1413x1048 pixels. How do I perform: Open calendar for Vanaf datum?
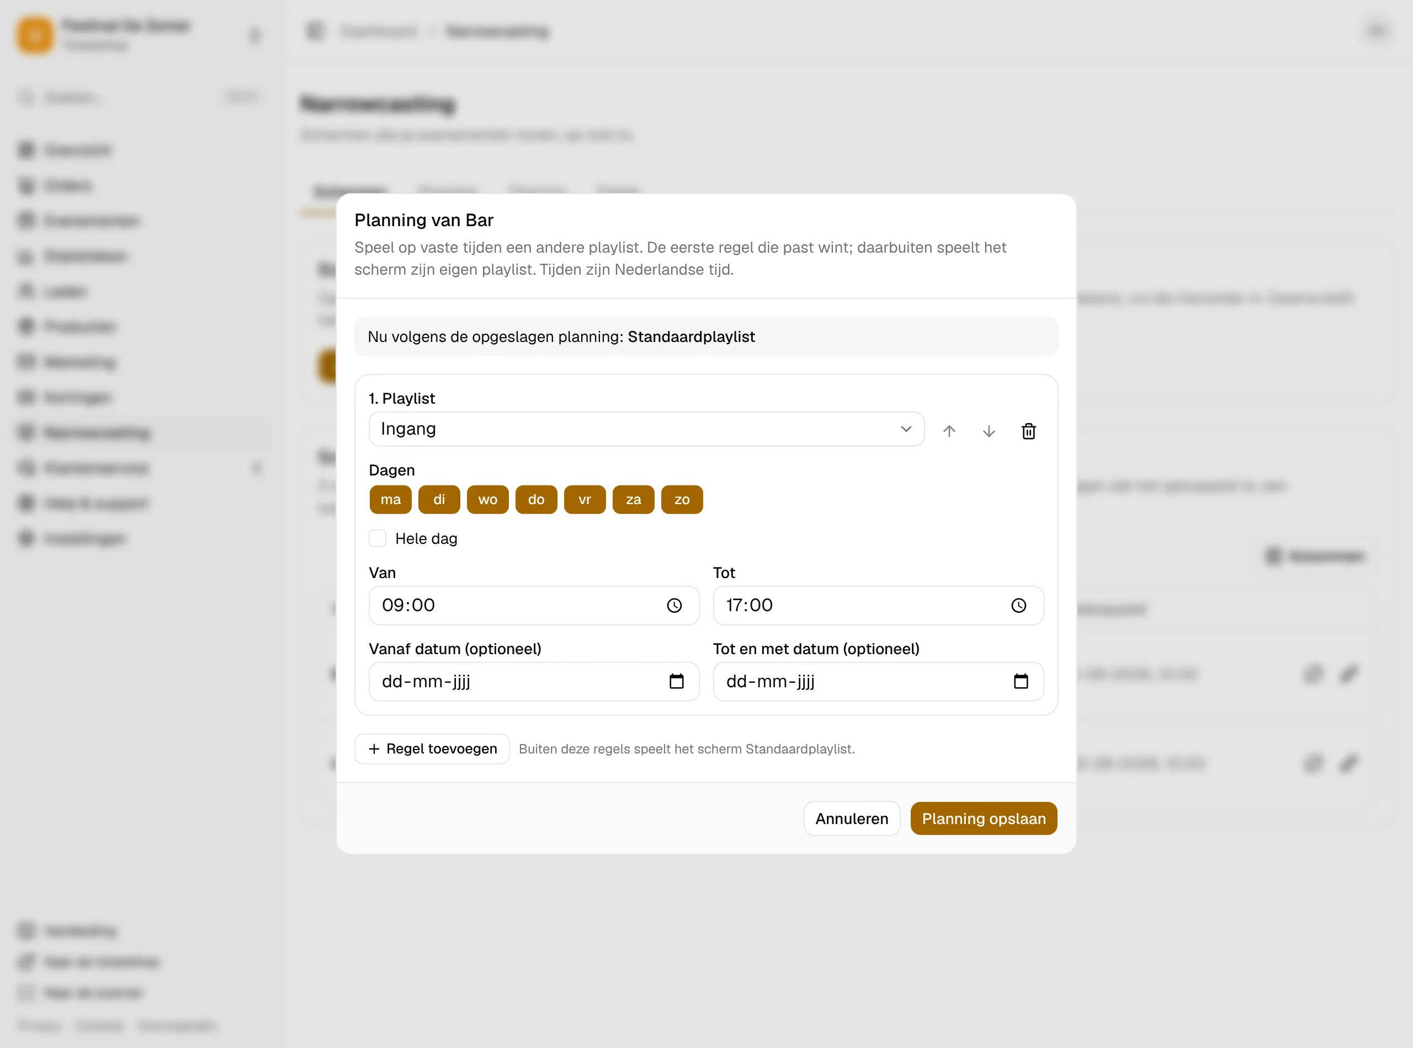[x=677, y=681]
